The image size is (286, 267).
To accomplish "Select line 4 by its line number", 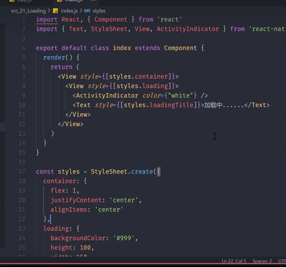I will [x=23, y=48].
